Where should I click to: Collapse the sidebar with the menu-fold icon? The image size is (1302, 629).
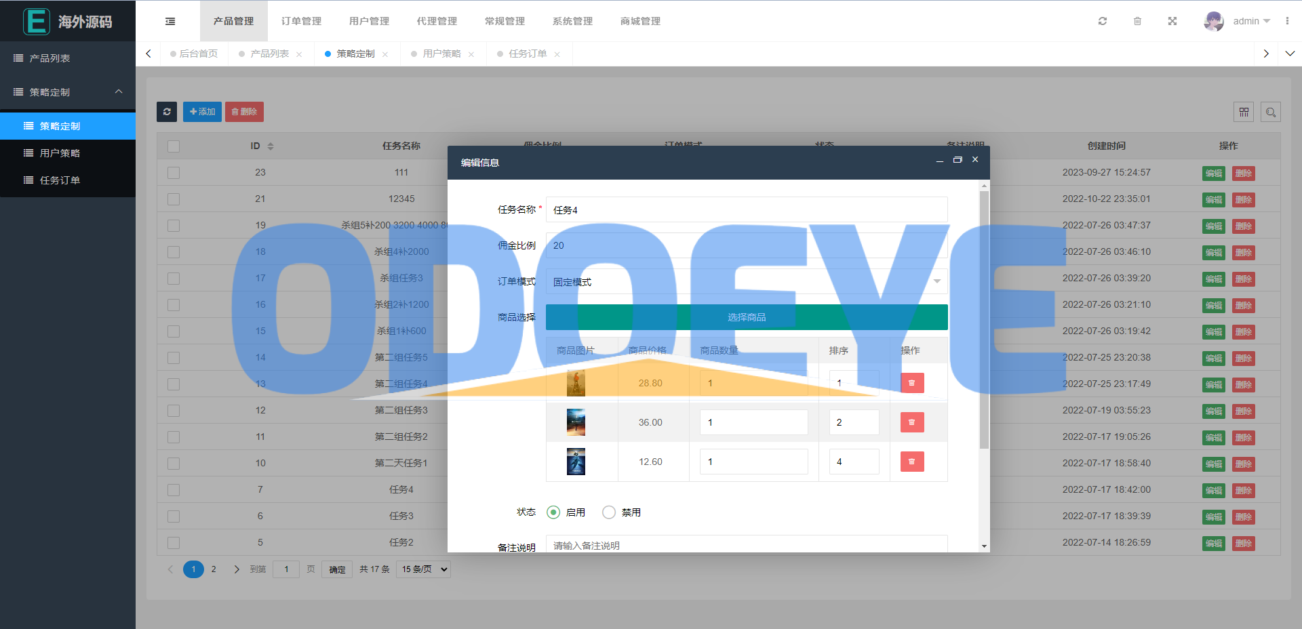(170, 21)
